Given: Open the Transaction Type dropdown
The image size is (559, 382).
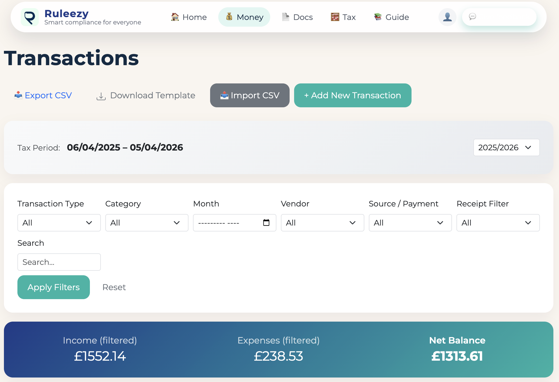Looking at the screenshot, I should tap(59, 223).
